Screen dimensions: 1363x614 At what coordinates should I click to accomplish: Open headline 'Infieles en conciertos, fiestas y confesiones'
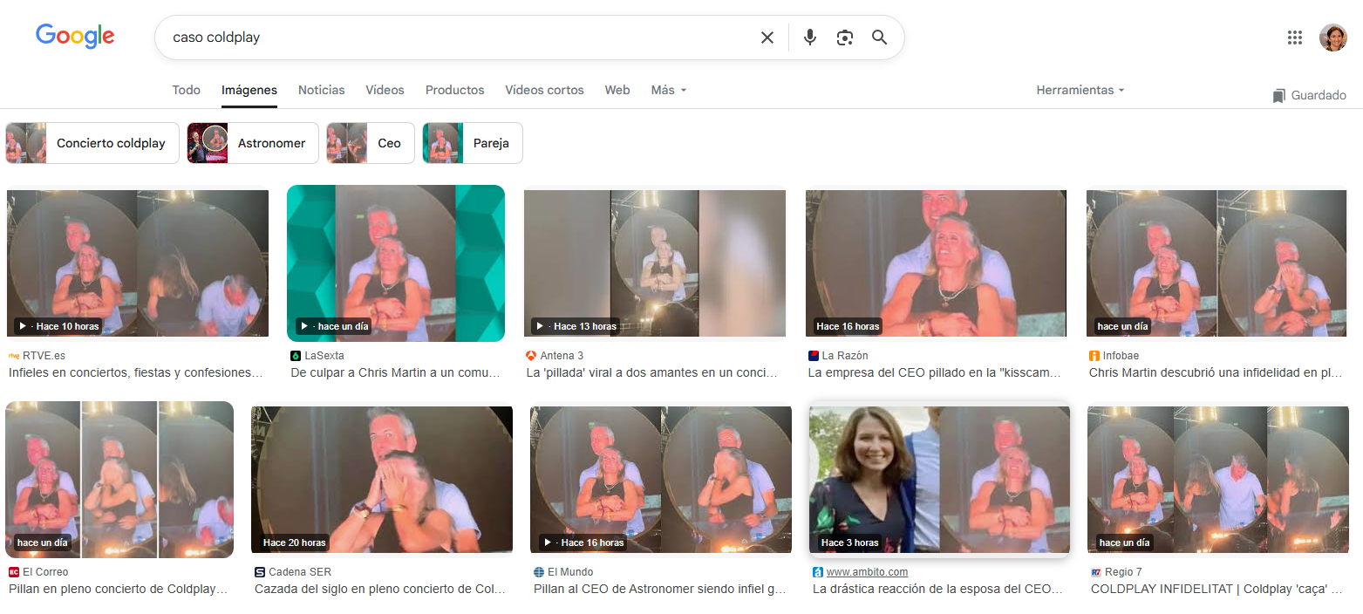(x=136, y=372)
